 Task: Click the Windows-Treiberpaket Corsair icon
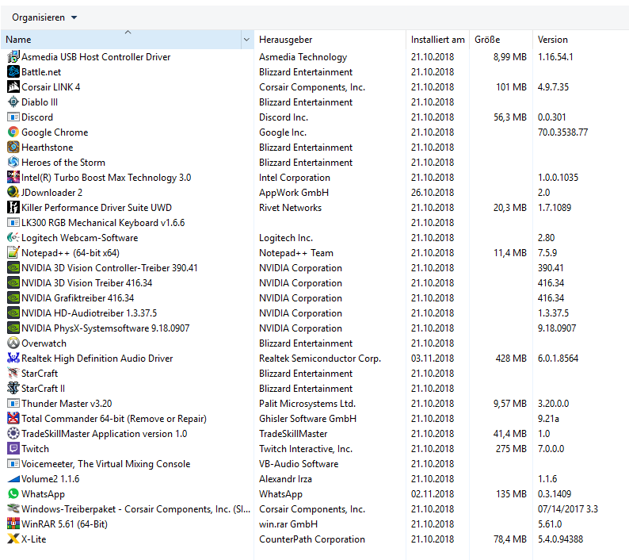click(13, 508)
